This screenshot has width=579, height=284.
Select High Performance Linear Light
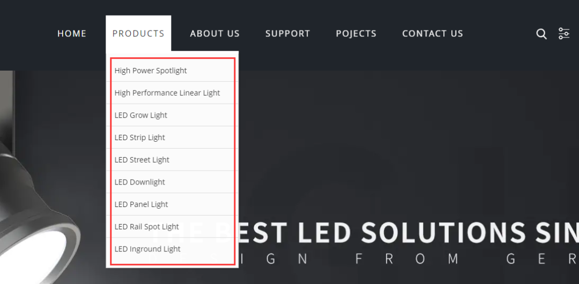pos(167,93)
